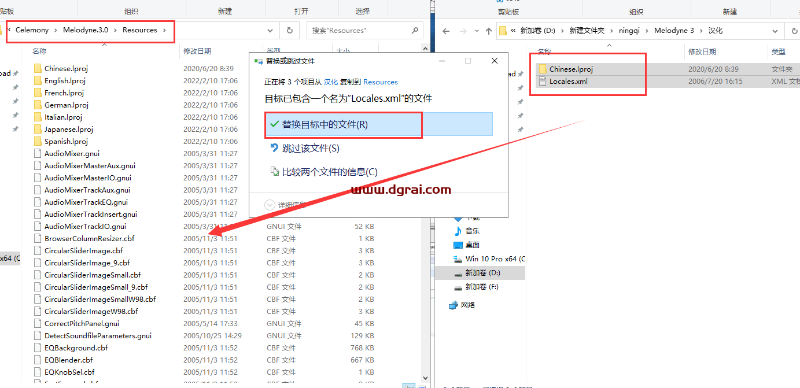Click the EQKnobSel.cbf file icon
Viewport: 800px width, 388px height.
coord(38,372)
